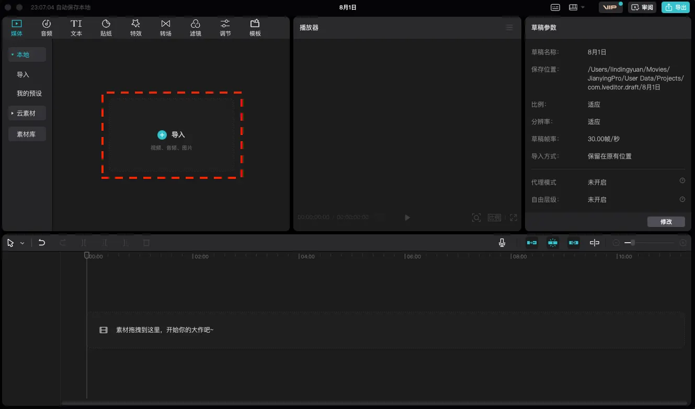Click the 审阅 review button
This screenshot has width=695, height=409.
(x=642, y=7)
